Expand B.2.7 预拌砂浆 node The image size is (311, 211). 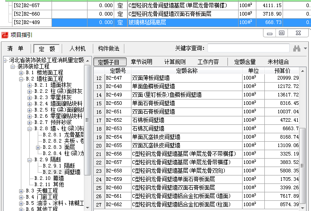(x=29, y=123)
